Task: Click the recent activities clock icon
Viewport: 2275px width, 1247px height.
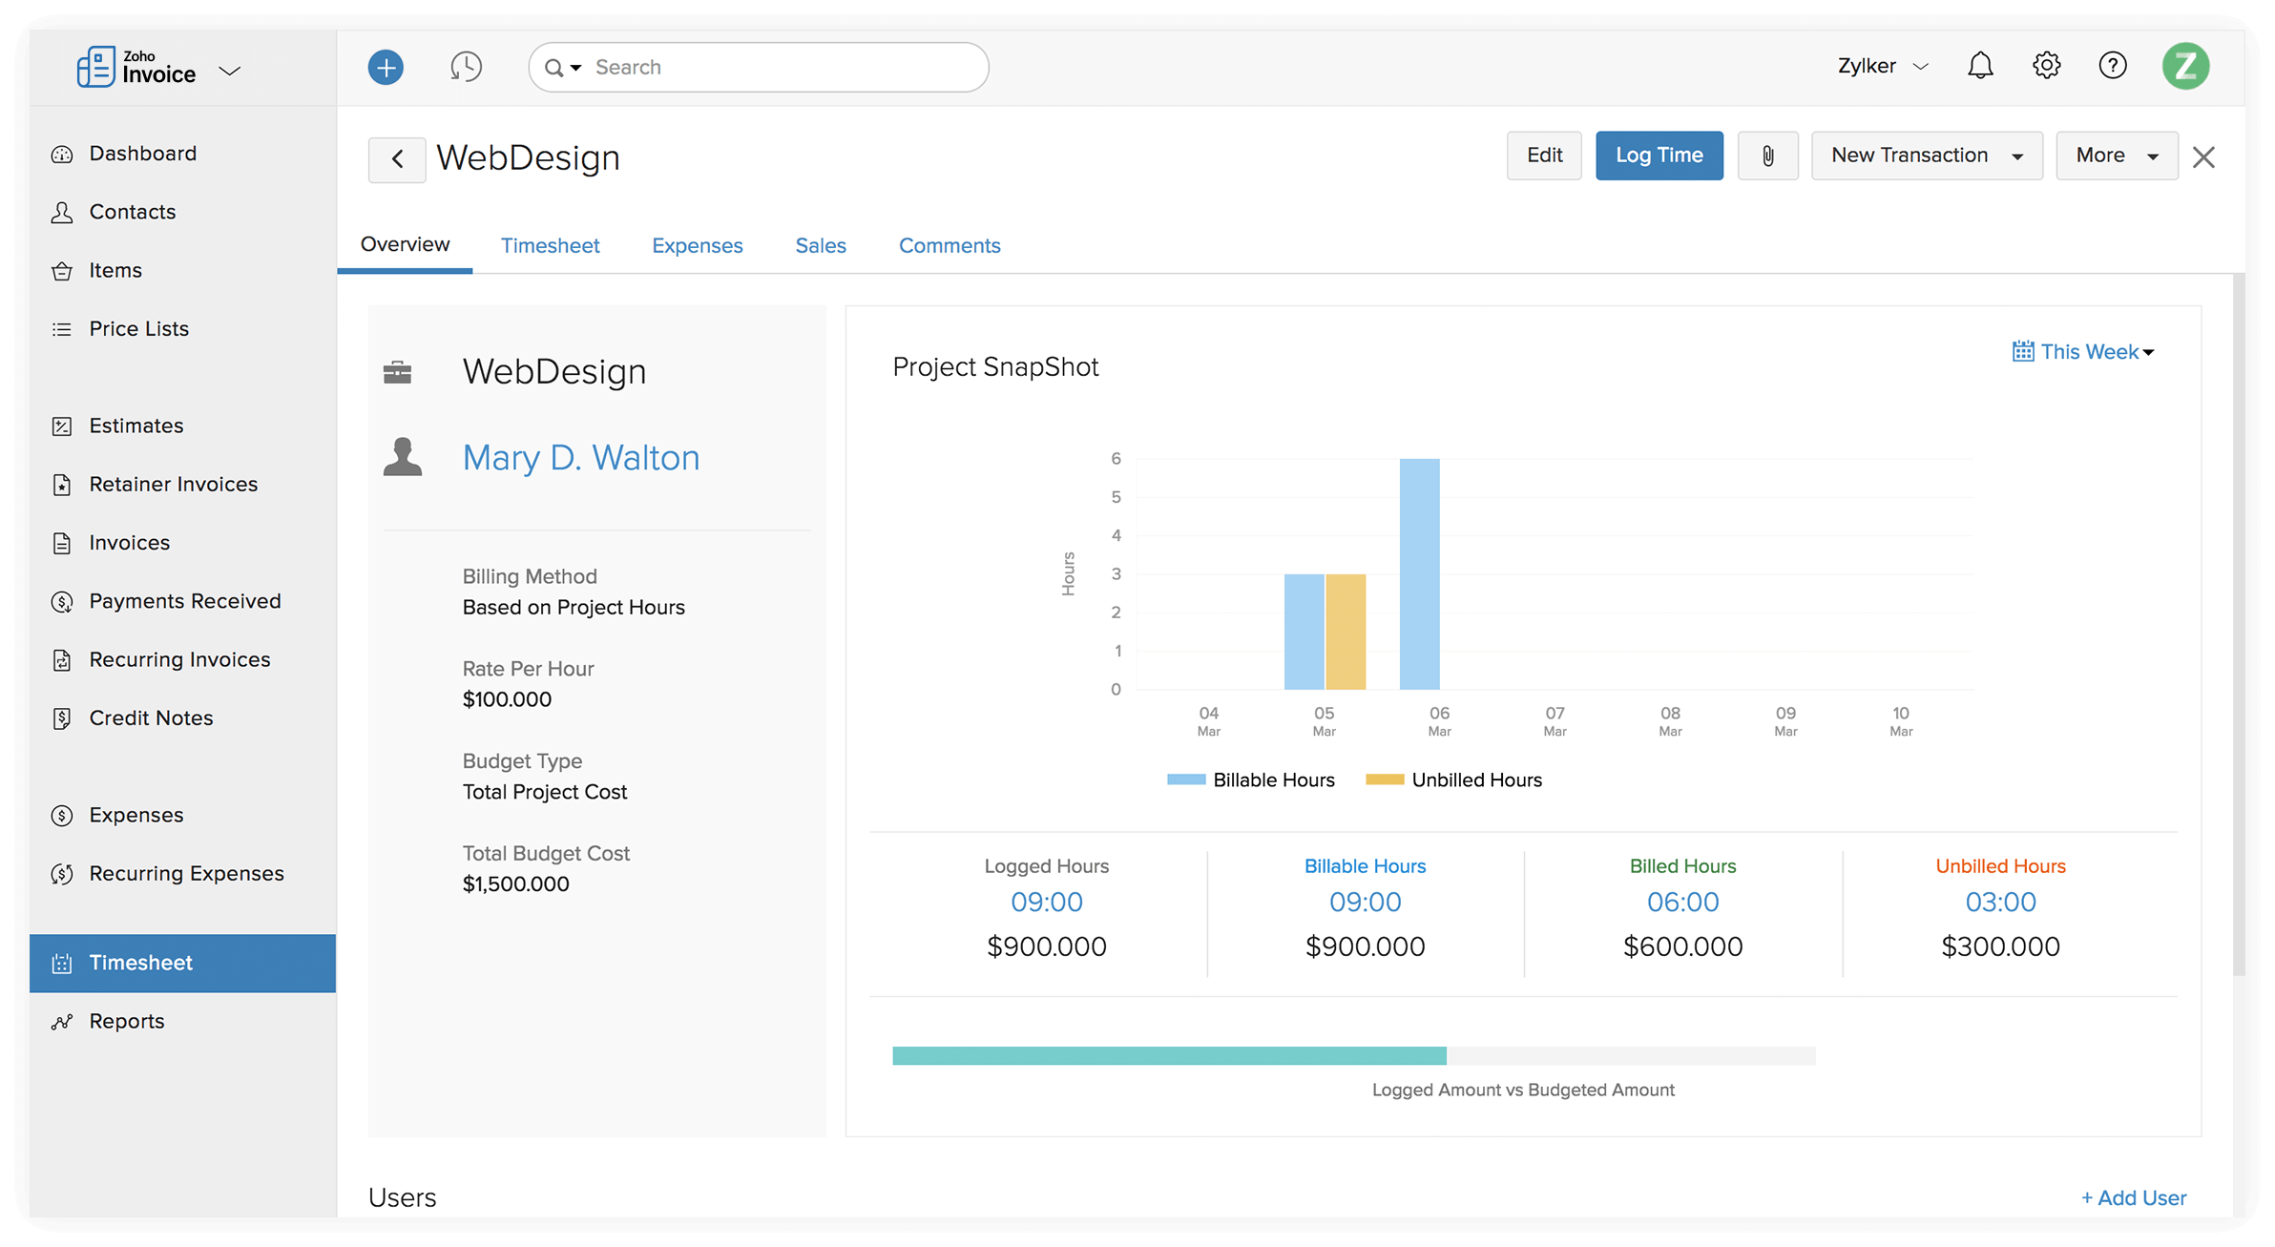Action: [466, 67]
